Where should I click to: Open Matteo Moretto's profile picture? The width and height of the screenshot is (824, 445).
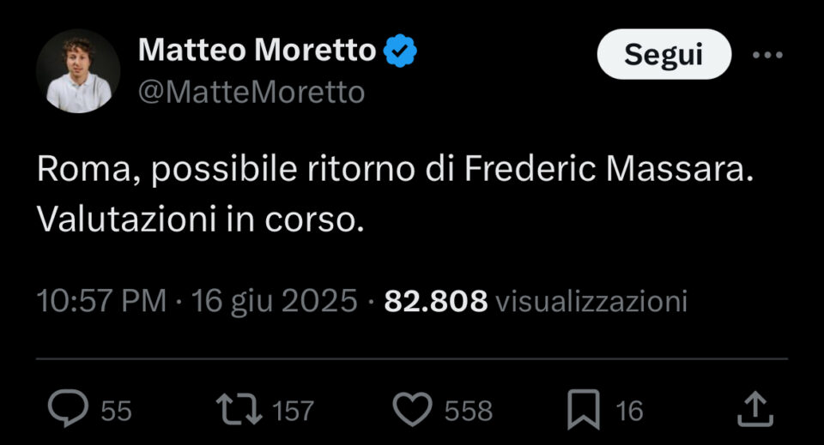[x=78, y=71]
